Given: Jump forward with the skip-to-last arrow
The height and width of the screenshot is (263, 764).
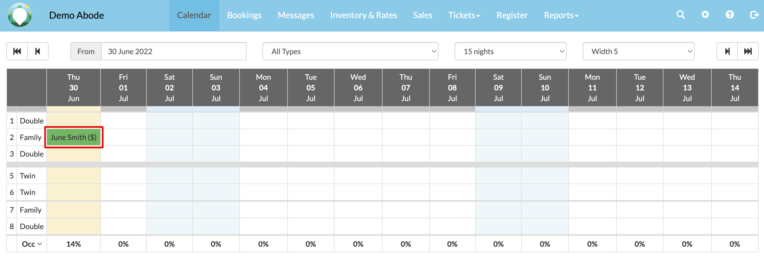Looking at the screenshot, I should click(x=748, y=51).
